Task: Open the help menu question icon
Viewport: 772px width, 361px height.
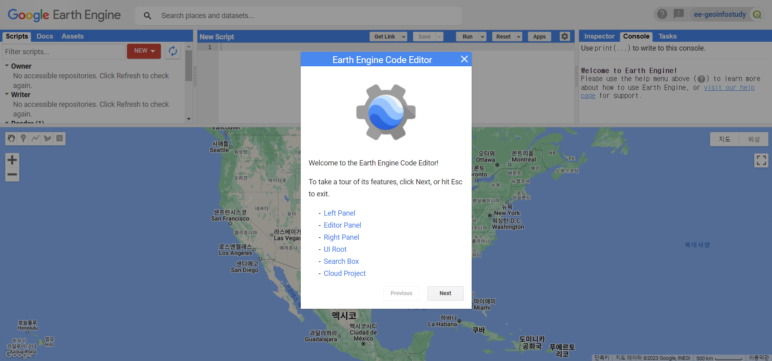Action: pyautogui.click(x=662, y=14)
